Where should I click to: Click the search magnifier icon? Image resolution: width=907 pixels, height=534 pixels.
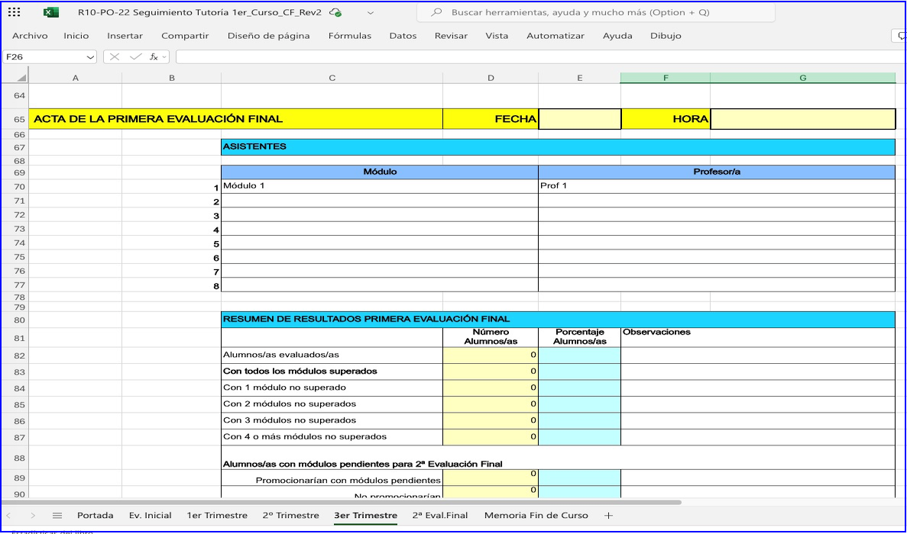435,12
